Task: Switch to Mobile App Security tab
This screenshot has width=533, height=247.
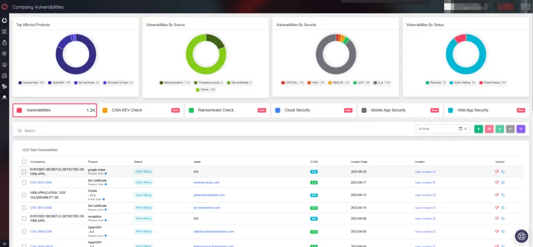Action: pos(400,110)
